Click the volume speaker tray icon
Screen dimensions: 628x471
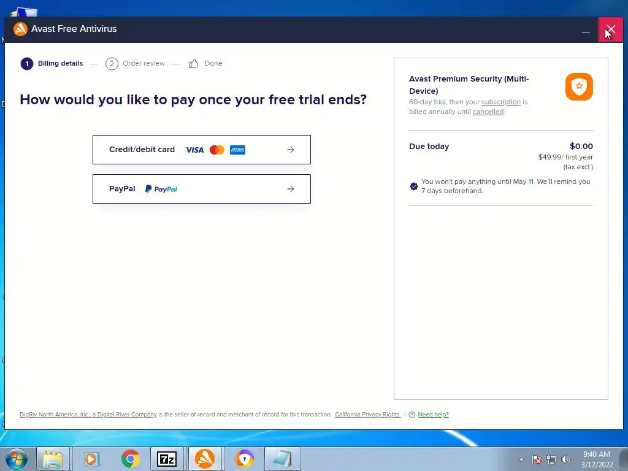pyautogui.click(x=566, y=460)
